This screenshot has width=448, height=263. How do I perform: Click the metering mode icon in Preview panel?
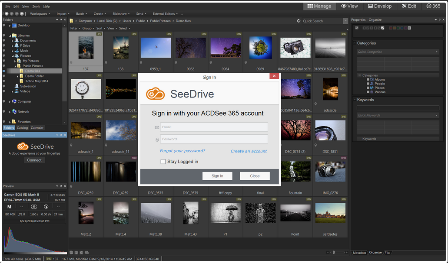33,207
